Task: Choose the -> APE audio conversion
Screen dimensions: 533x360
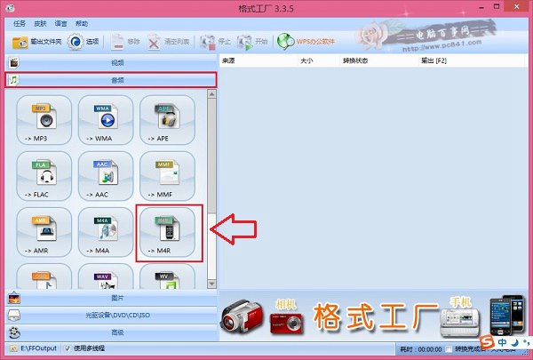Action: (x=167, y=120)
